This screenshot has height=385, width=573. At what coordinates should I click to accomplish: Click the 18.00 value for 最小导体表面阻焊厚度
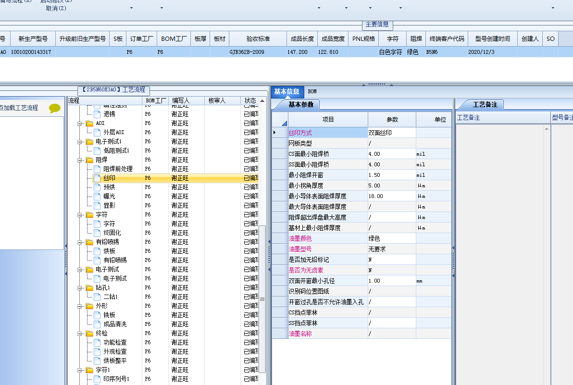(x=392, y=196)
